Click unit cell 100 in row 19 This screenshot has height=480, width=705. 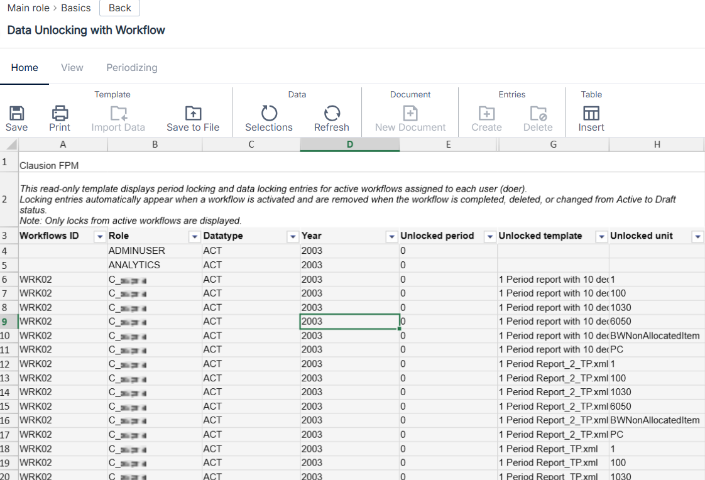pos(657,463)
